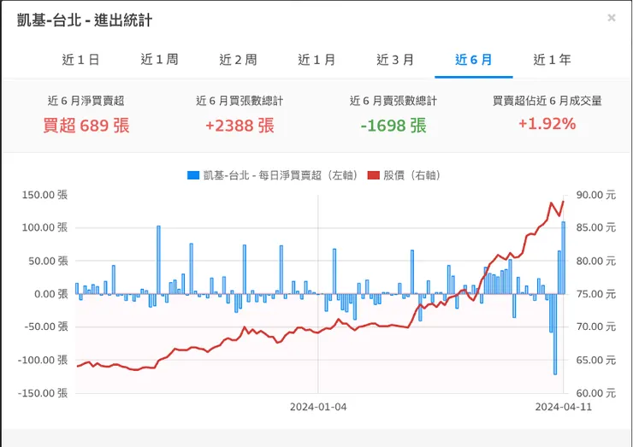Image resolution: width=633 pixels, height=447 pixels.
Task: Click the 75.00 元 right axis label
Action: pos(596,294)
